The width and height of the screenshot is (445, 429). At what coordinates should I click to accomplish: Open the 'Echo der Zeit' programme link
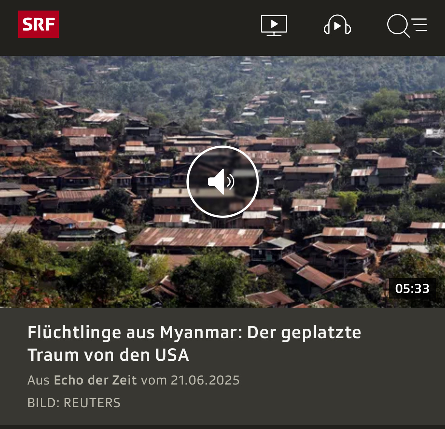click(x=95, y=380)
